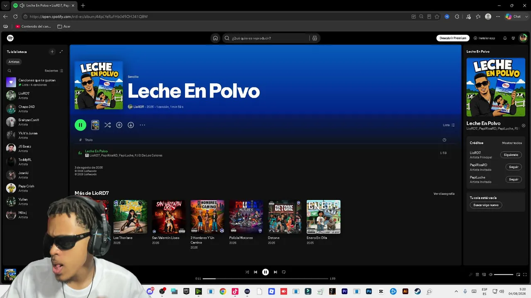Download the Leche En Polvo album

pos(131,125)
